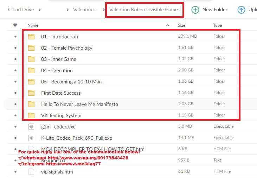Click the Upload arrow icon
The image size is (257, 196).
click(241, 10)
